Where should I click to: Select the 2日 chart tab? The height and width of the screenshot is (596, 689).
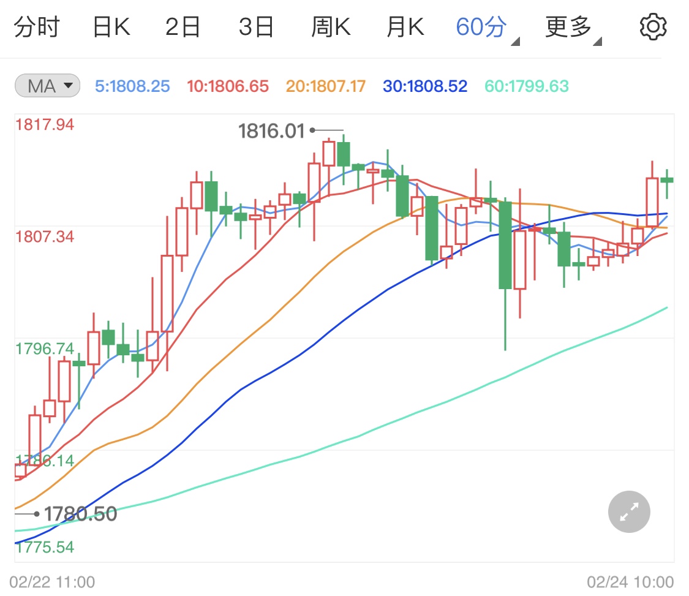pyautogui.click(x=183, y=27)
